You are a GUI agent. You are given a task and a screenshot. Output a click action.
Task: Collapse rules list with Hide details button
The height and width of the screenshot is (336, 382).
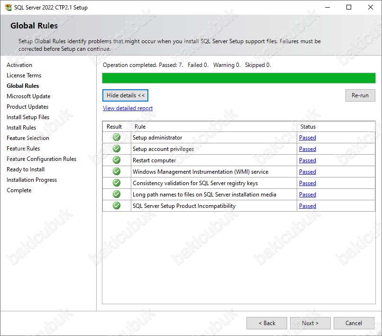(x=125, y=95)
